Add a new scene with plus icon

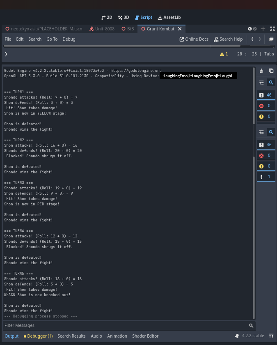coord(263,29)
